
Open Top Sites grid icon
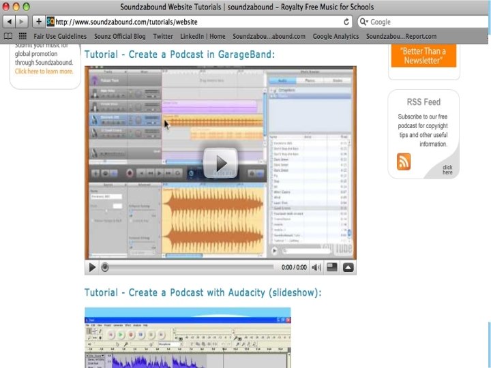click(x=23, y=36)
